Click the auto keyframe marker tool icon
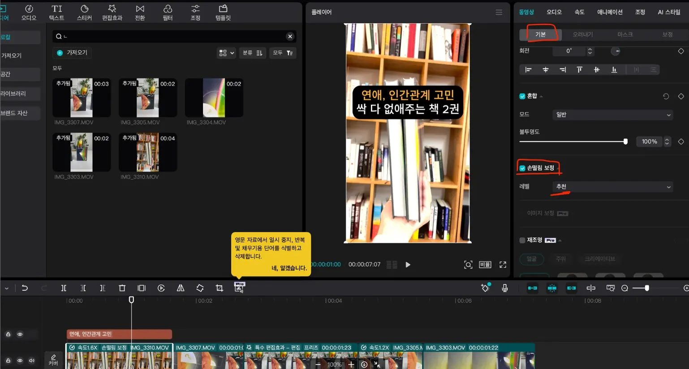Screen dimensions: 689x369 [485, 287]
